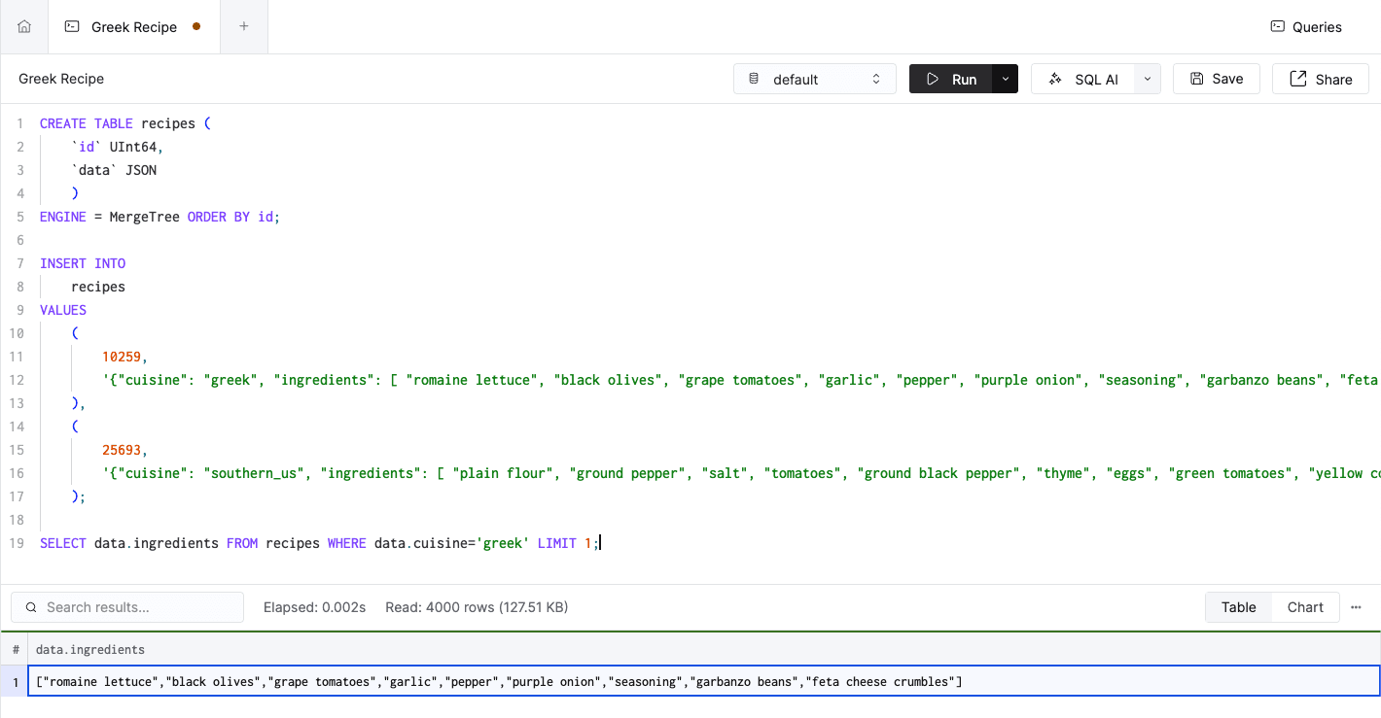Open a new query tab with plus icon

point(244,26)
